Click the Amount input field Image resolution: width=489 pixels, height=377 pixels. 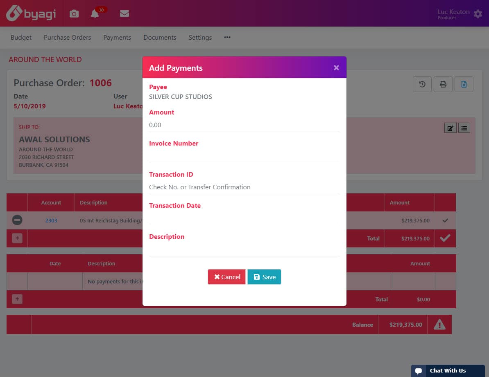point(244,125)
